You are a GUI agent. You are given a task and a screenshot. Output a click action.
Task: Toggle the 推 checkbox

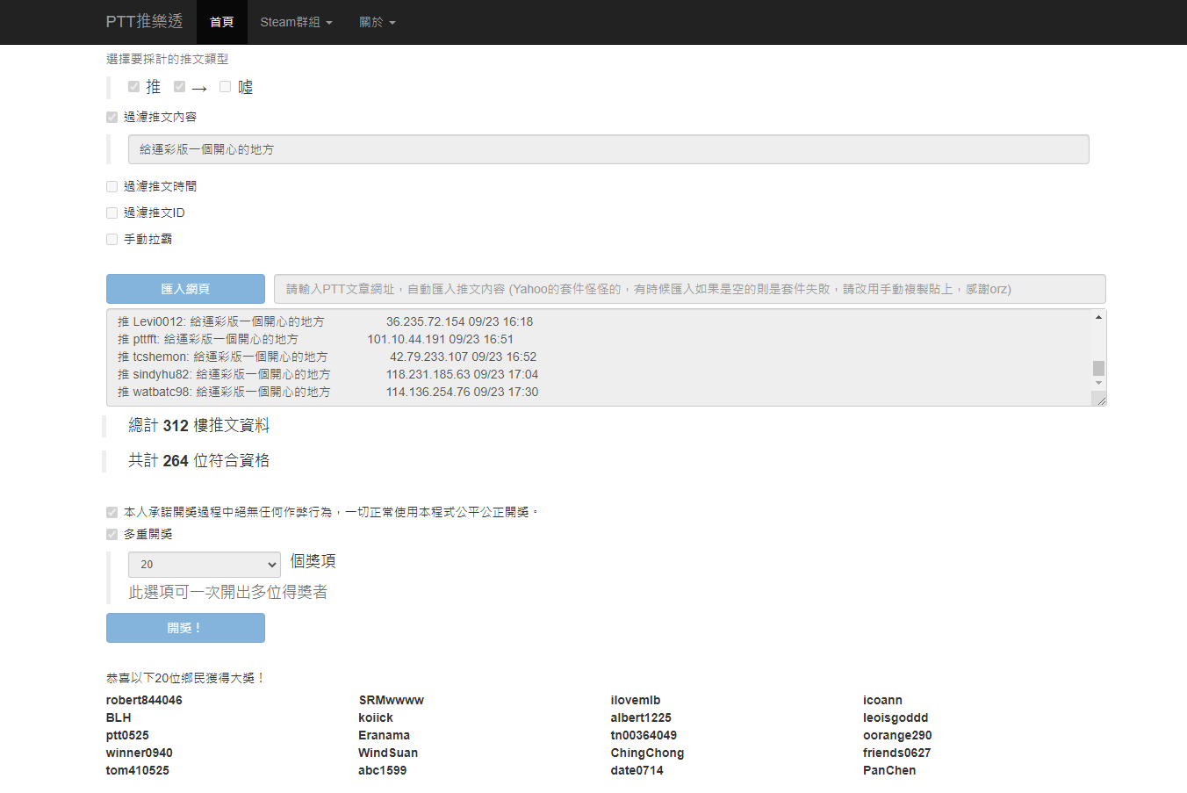point(133,86)
